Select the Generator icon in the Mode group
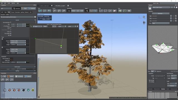Screen dimensions: 178x100 (x=87, y=11)
